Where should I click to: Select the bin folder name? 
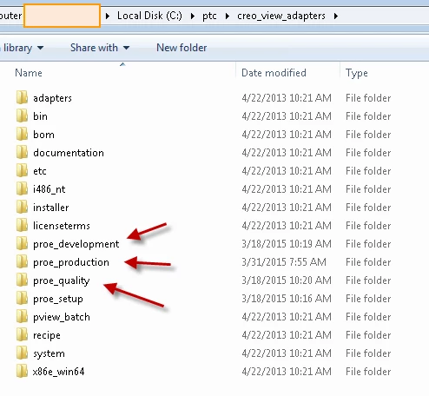point(40,116)
